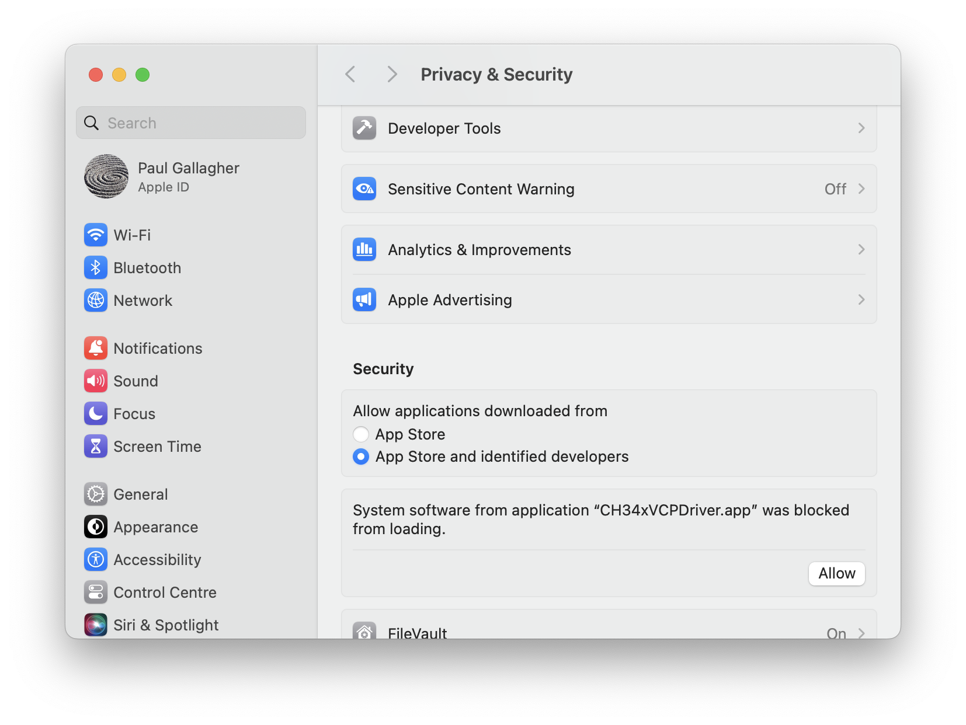Open Screen Time hourglass icon
The width and height of the screenshot is (966, 725).
(x=96, y=447)
